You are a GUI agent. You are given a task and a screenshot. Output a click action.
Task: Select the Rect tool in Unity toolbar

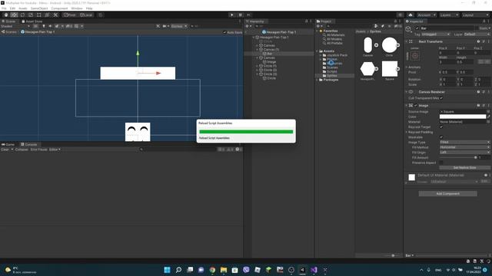tap(39, 15)
